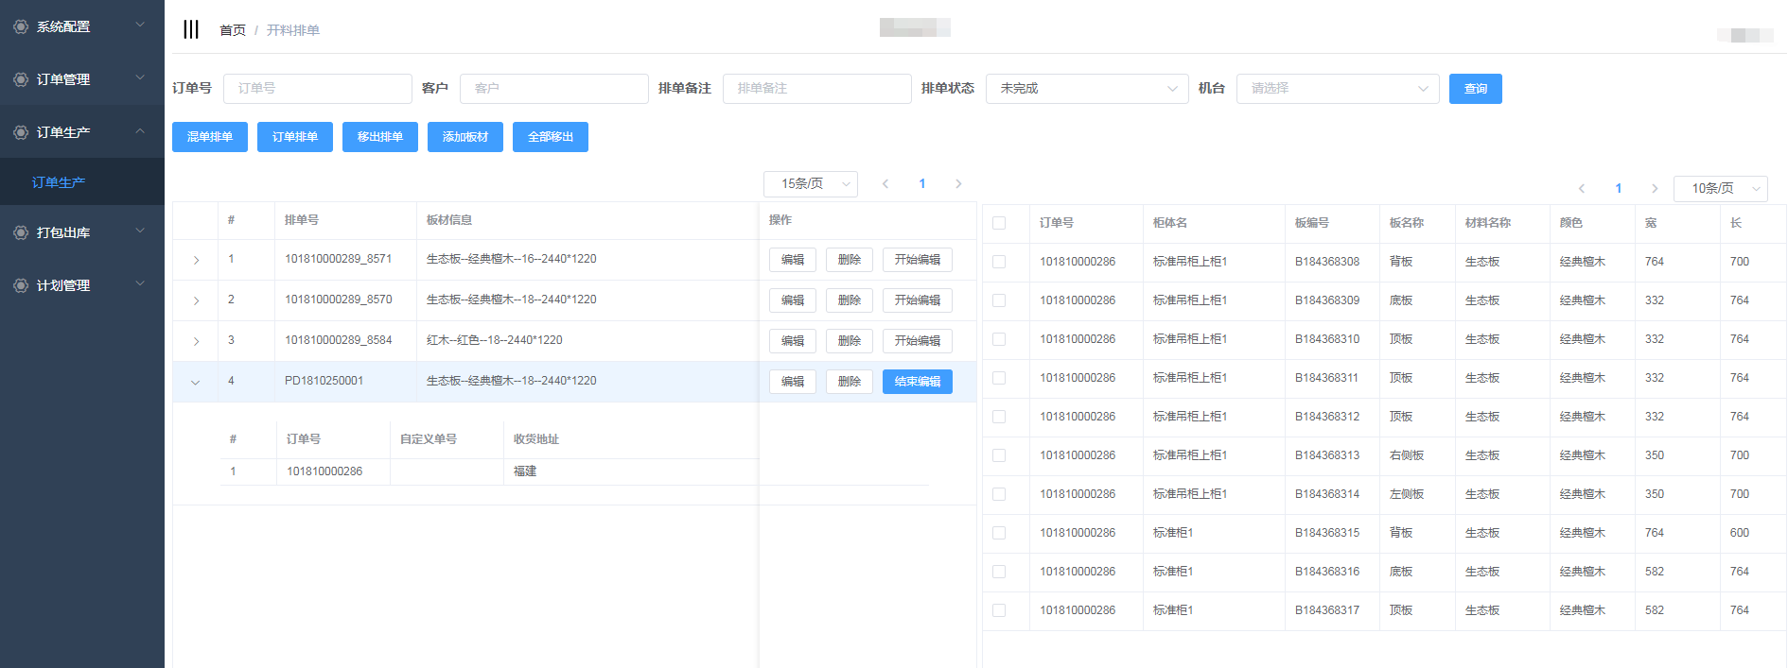This screenshot has height=668, width=1788.
Task: Go to previous page in right table pagination
Action: 1582,189
